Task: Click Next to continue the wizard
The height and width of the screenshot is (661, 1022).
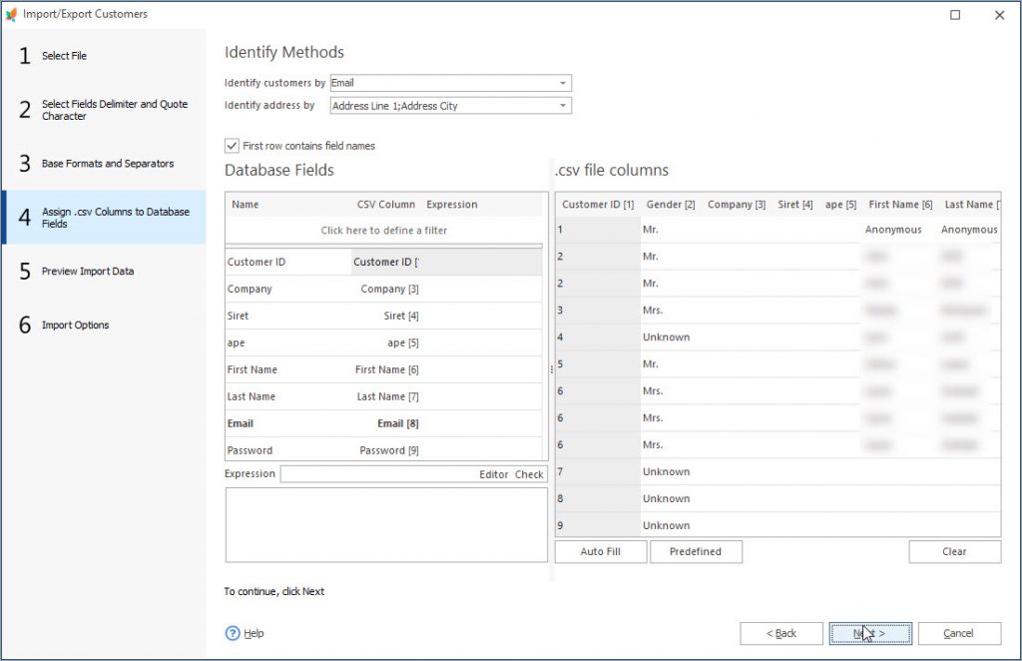Action: pos(869,632)
